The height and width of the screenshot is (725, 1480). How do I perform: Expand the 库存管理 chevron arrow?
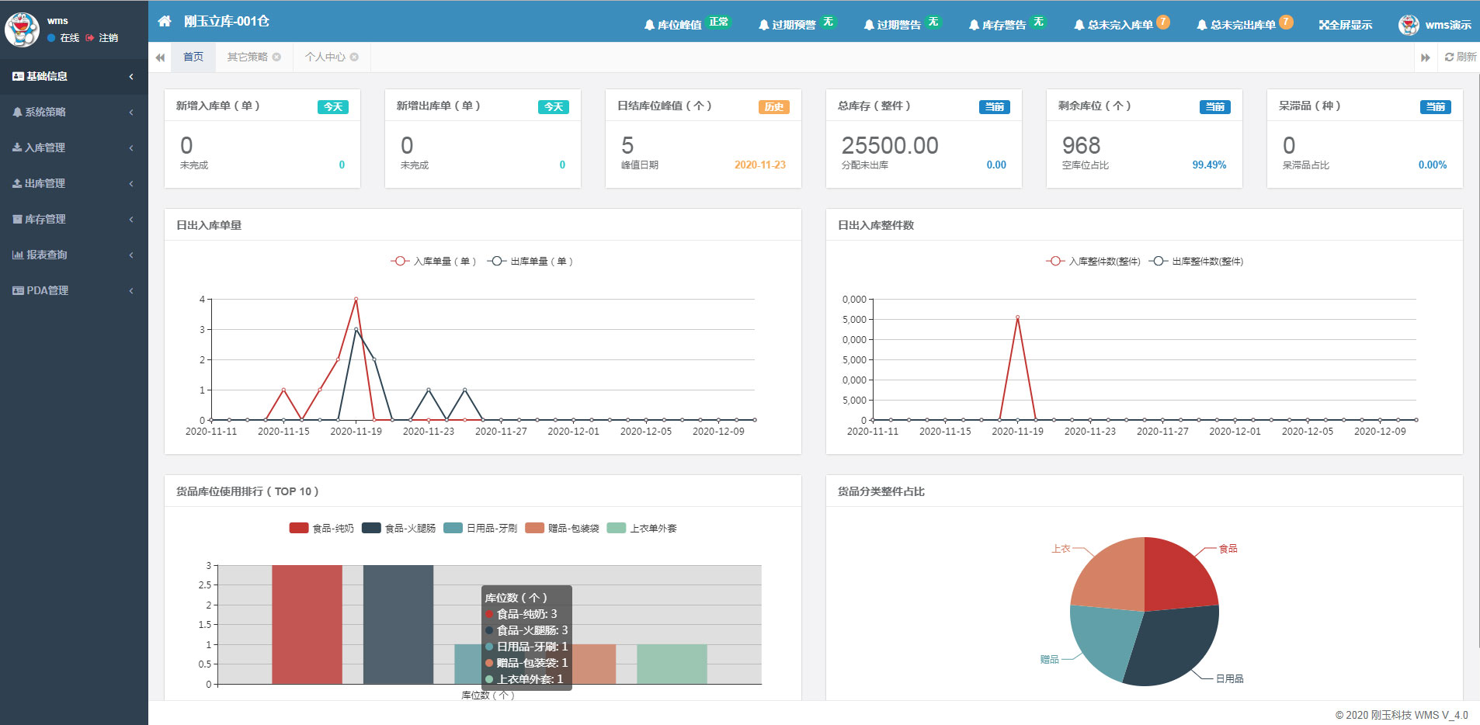[131, 219]
